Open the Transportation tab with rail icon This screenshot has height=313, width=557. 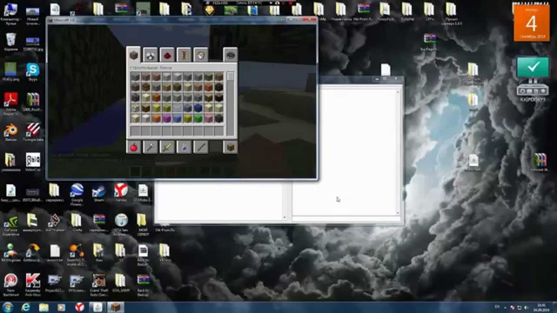pyautogui.click(x=184, y=55)
